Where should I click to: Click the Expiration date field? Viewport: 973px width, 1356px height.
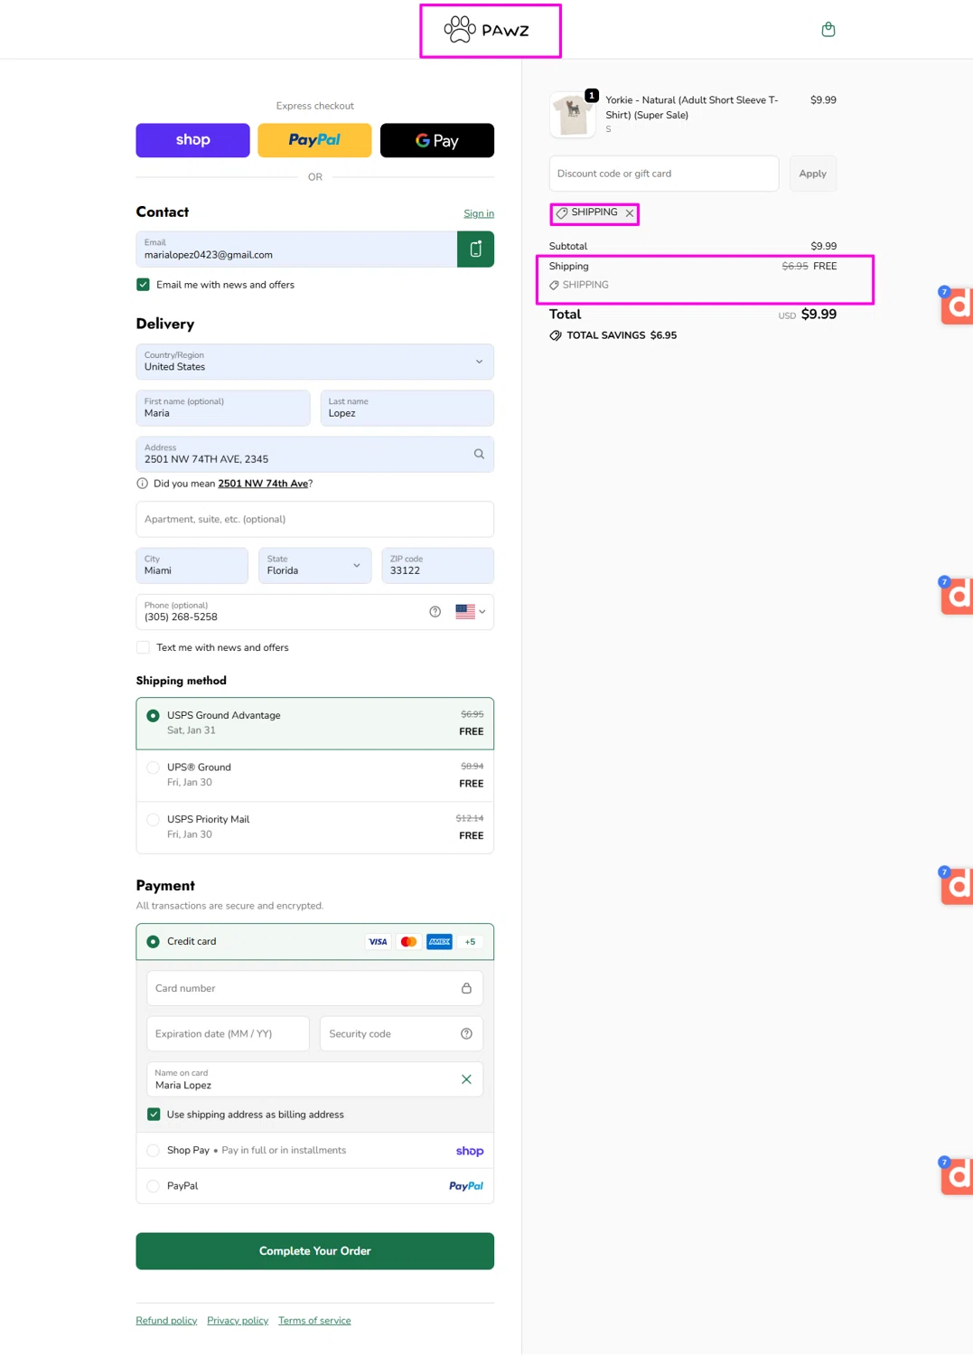(x=229, y=1034)
